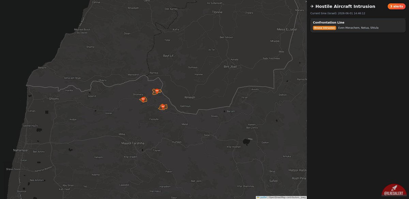Click the "Hatzor HaGlilit" partially shown label
The width and height of the screenshot is (409, 199).
[298, 170]
